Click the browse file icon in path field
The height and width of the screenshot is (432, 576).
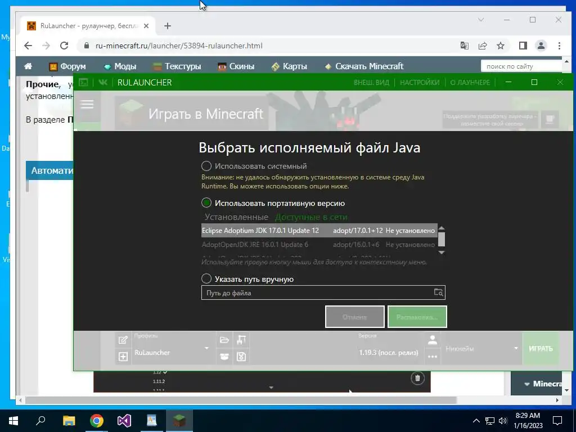coord(439,292)
